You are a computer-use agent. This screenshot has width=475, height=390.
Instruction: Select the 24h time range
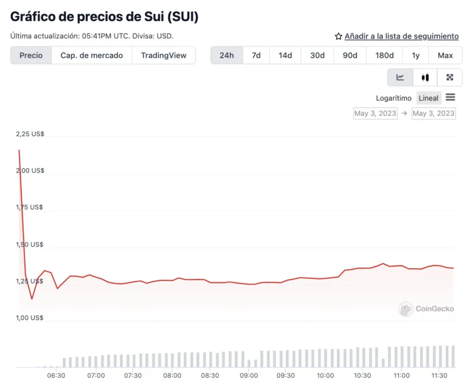[226, 55]
